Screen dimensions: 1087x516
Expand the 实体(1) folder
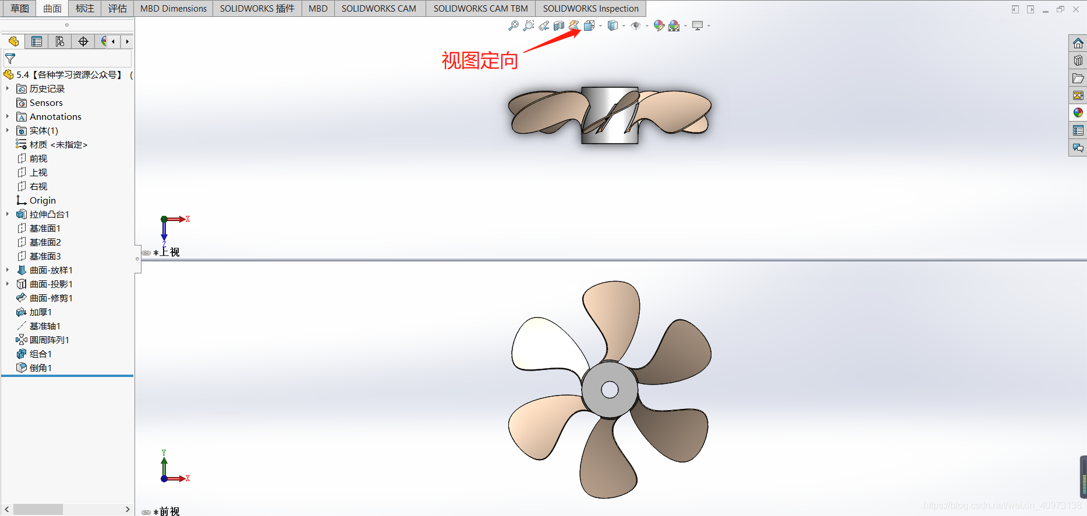8,130
